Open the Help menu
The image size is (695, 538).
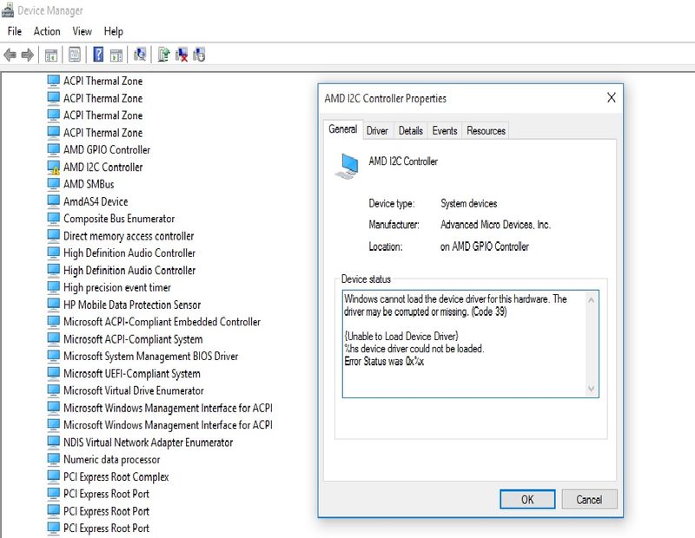coord(114,31)
